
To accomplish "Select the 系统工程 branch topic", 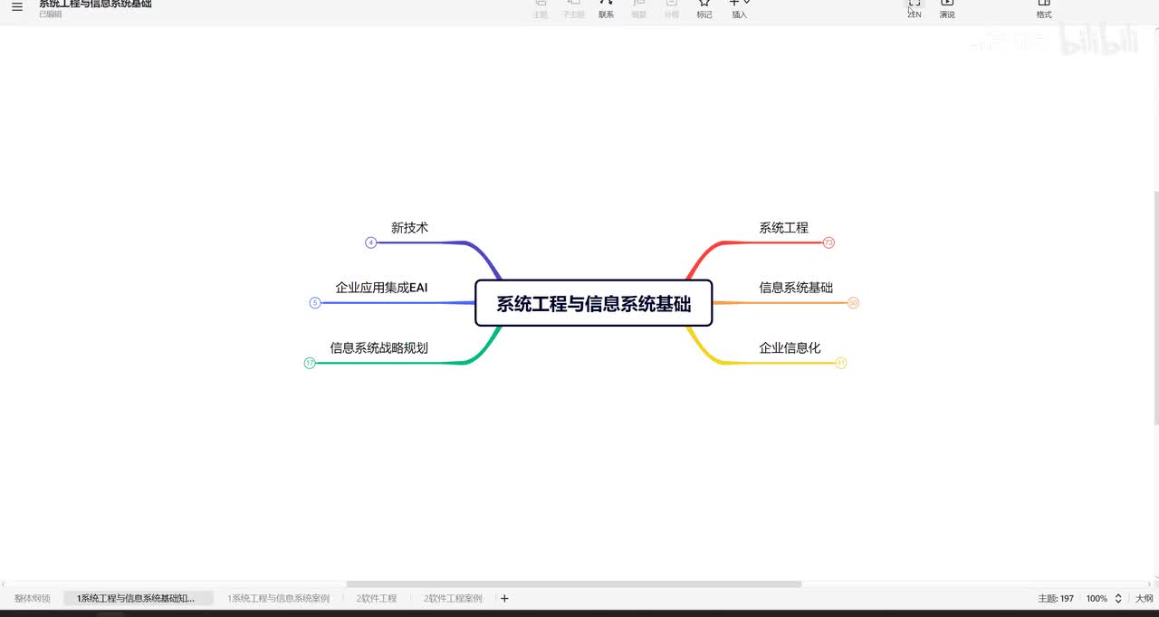I will 783,228.
